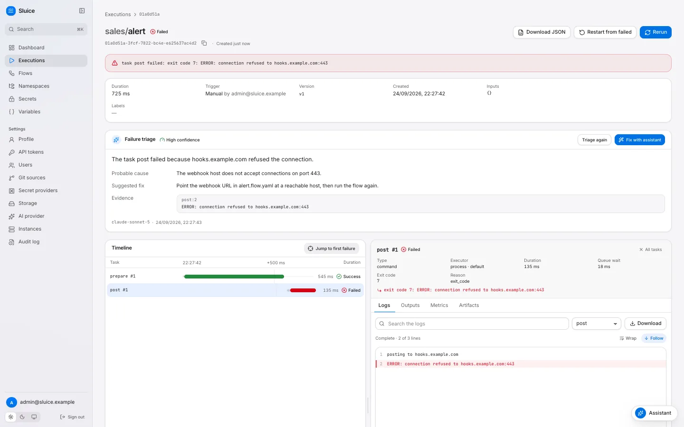
Task: Click Fix with assistant button
Action: click(639, 139)
